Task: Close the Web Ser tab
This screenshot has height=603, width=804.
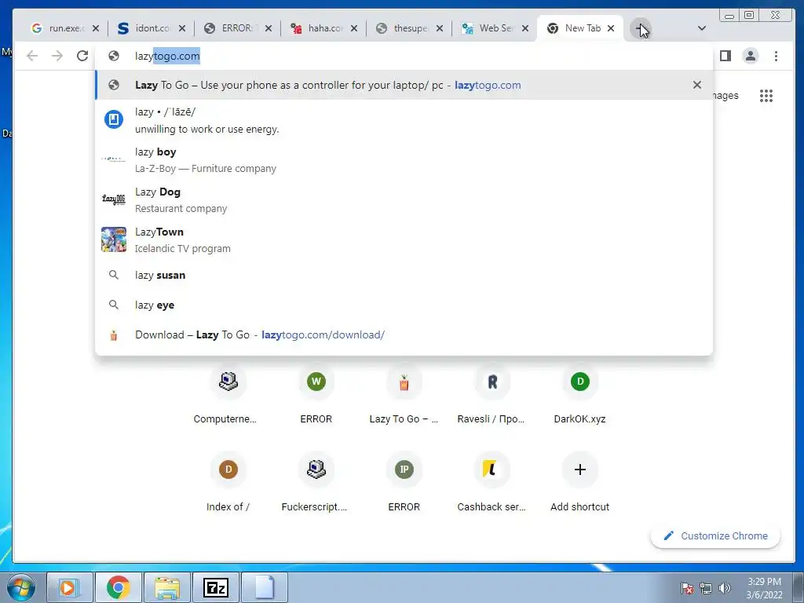Action: click(x=525, y=29)
